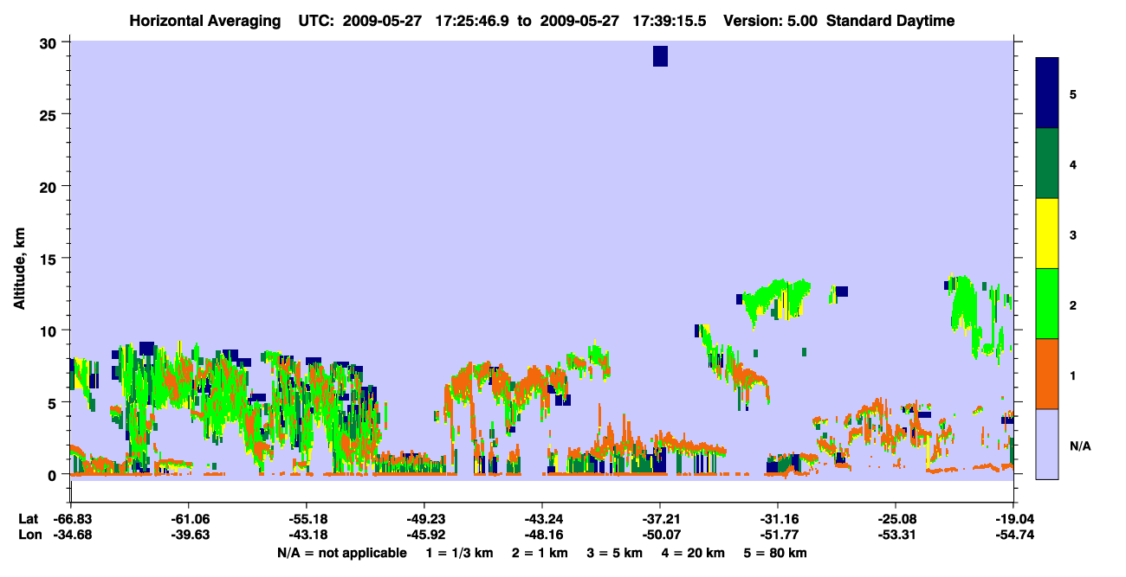Click the y-axis tick label 0
The image size is (1126, 577).
pos(54,474)
